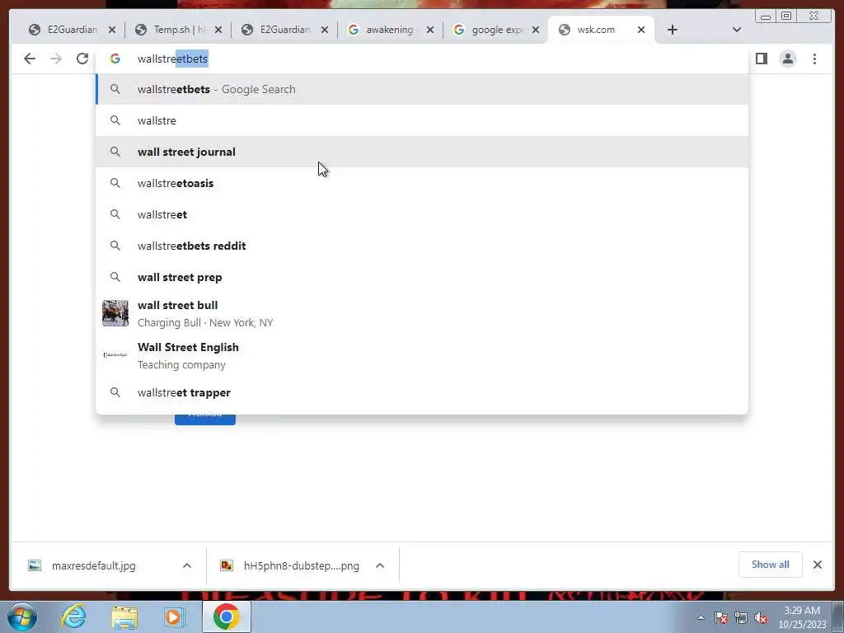Close the awakening tab
This screenshot has height=633, width=844.
pos(430,30)
